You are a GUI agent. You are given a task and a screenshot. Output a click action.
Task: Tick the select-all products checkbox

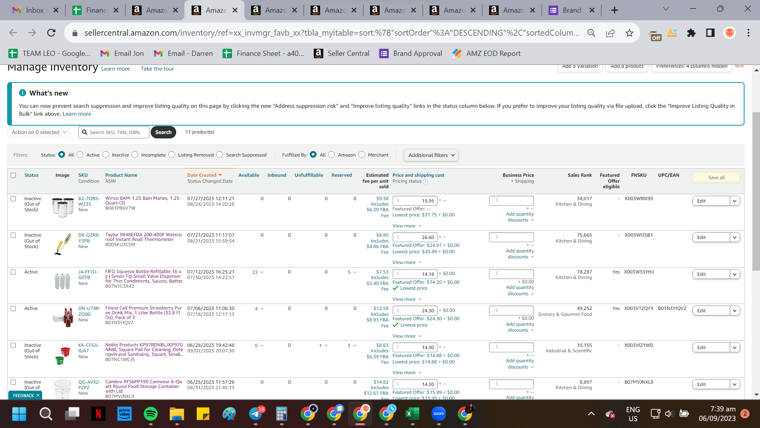point(13,175)
